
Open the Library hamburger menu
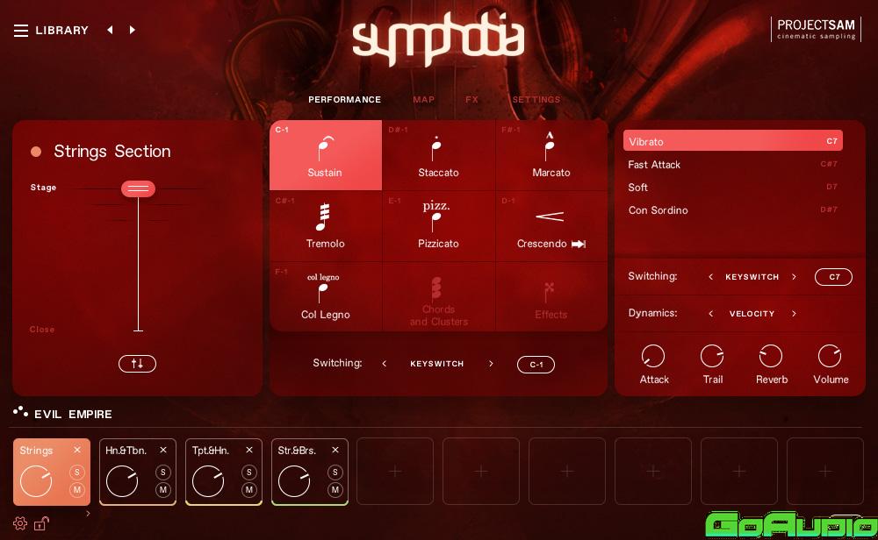tap(21, 31)
